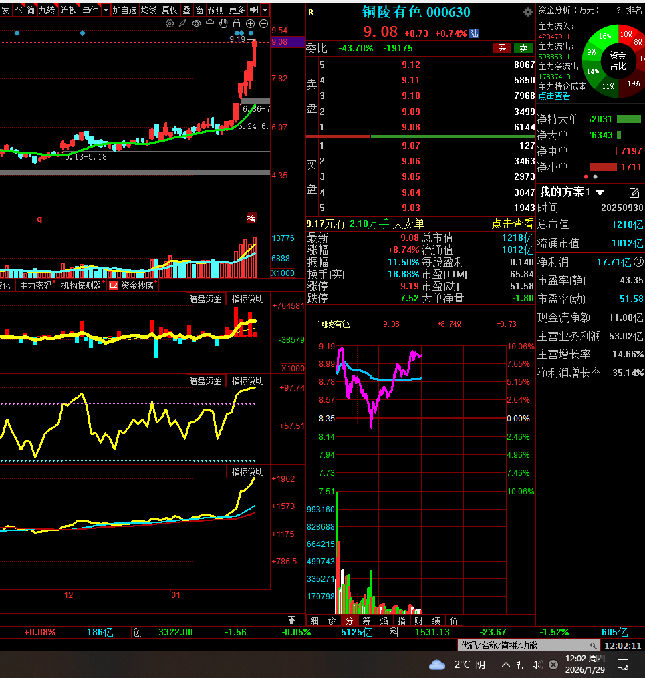Select 指 index tab

click(x=401, y=621)
